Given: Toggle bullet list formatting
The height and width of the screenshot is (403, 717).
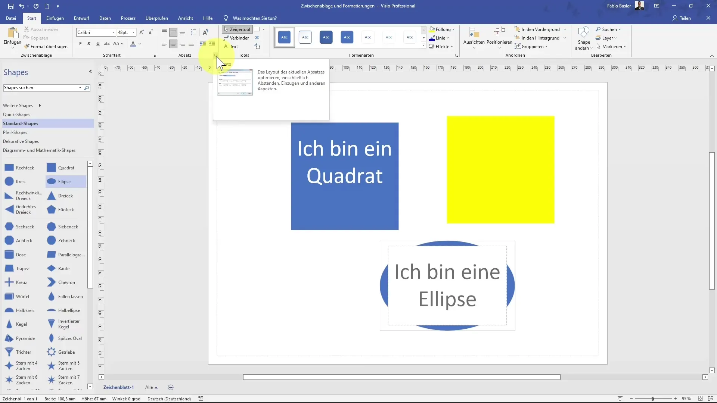Looking at the screenshot, I should coord(193,32).
